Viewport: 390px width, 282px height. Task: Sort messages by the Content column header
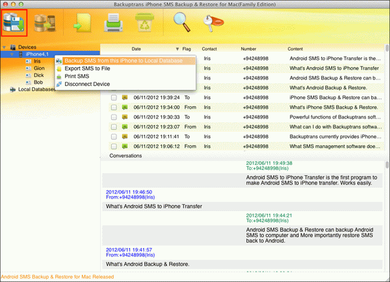295,49
